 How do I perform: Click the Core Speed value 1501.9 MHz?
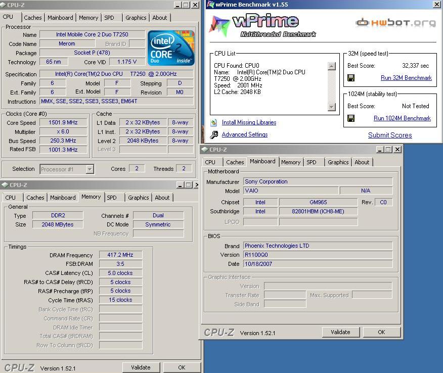pos(63,122)
